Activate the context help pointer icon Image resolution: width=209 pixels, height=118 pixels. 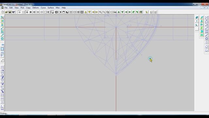click(x=14, y=12)
